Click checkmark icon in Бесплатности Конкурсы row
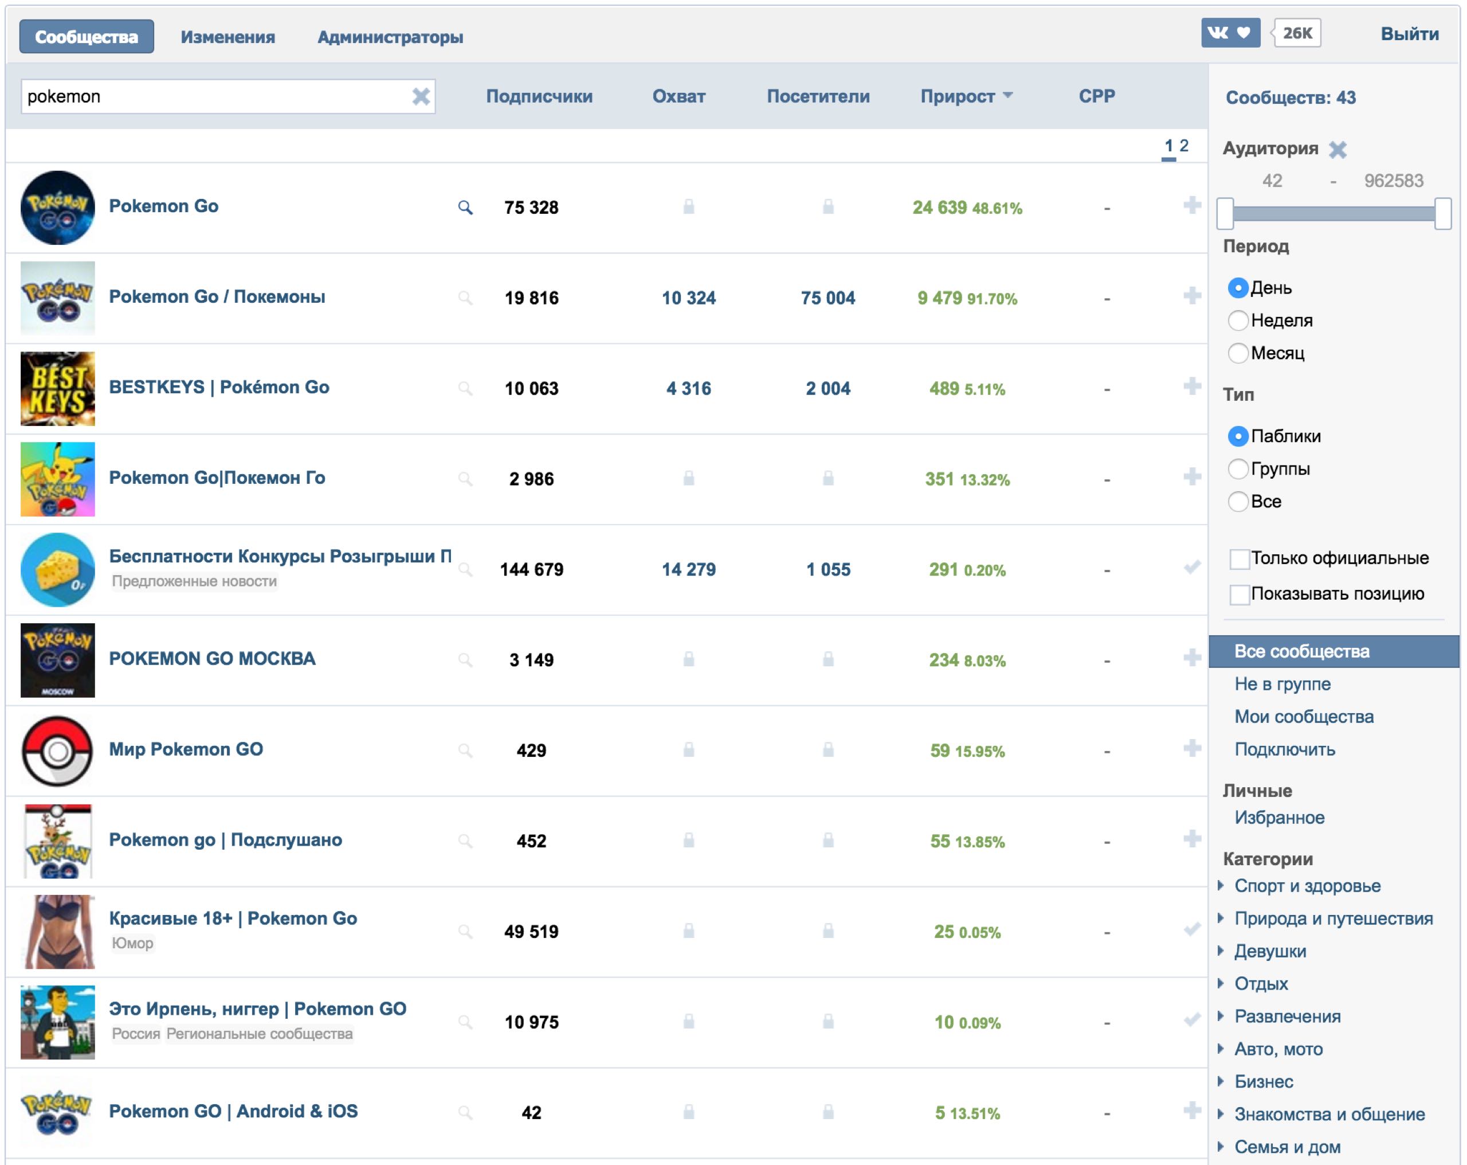Image resolution: width=1467 pixels, height=1165 pixels. click(x=1191, y=566)
